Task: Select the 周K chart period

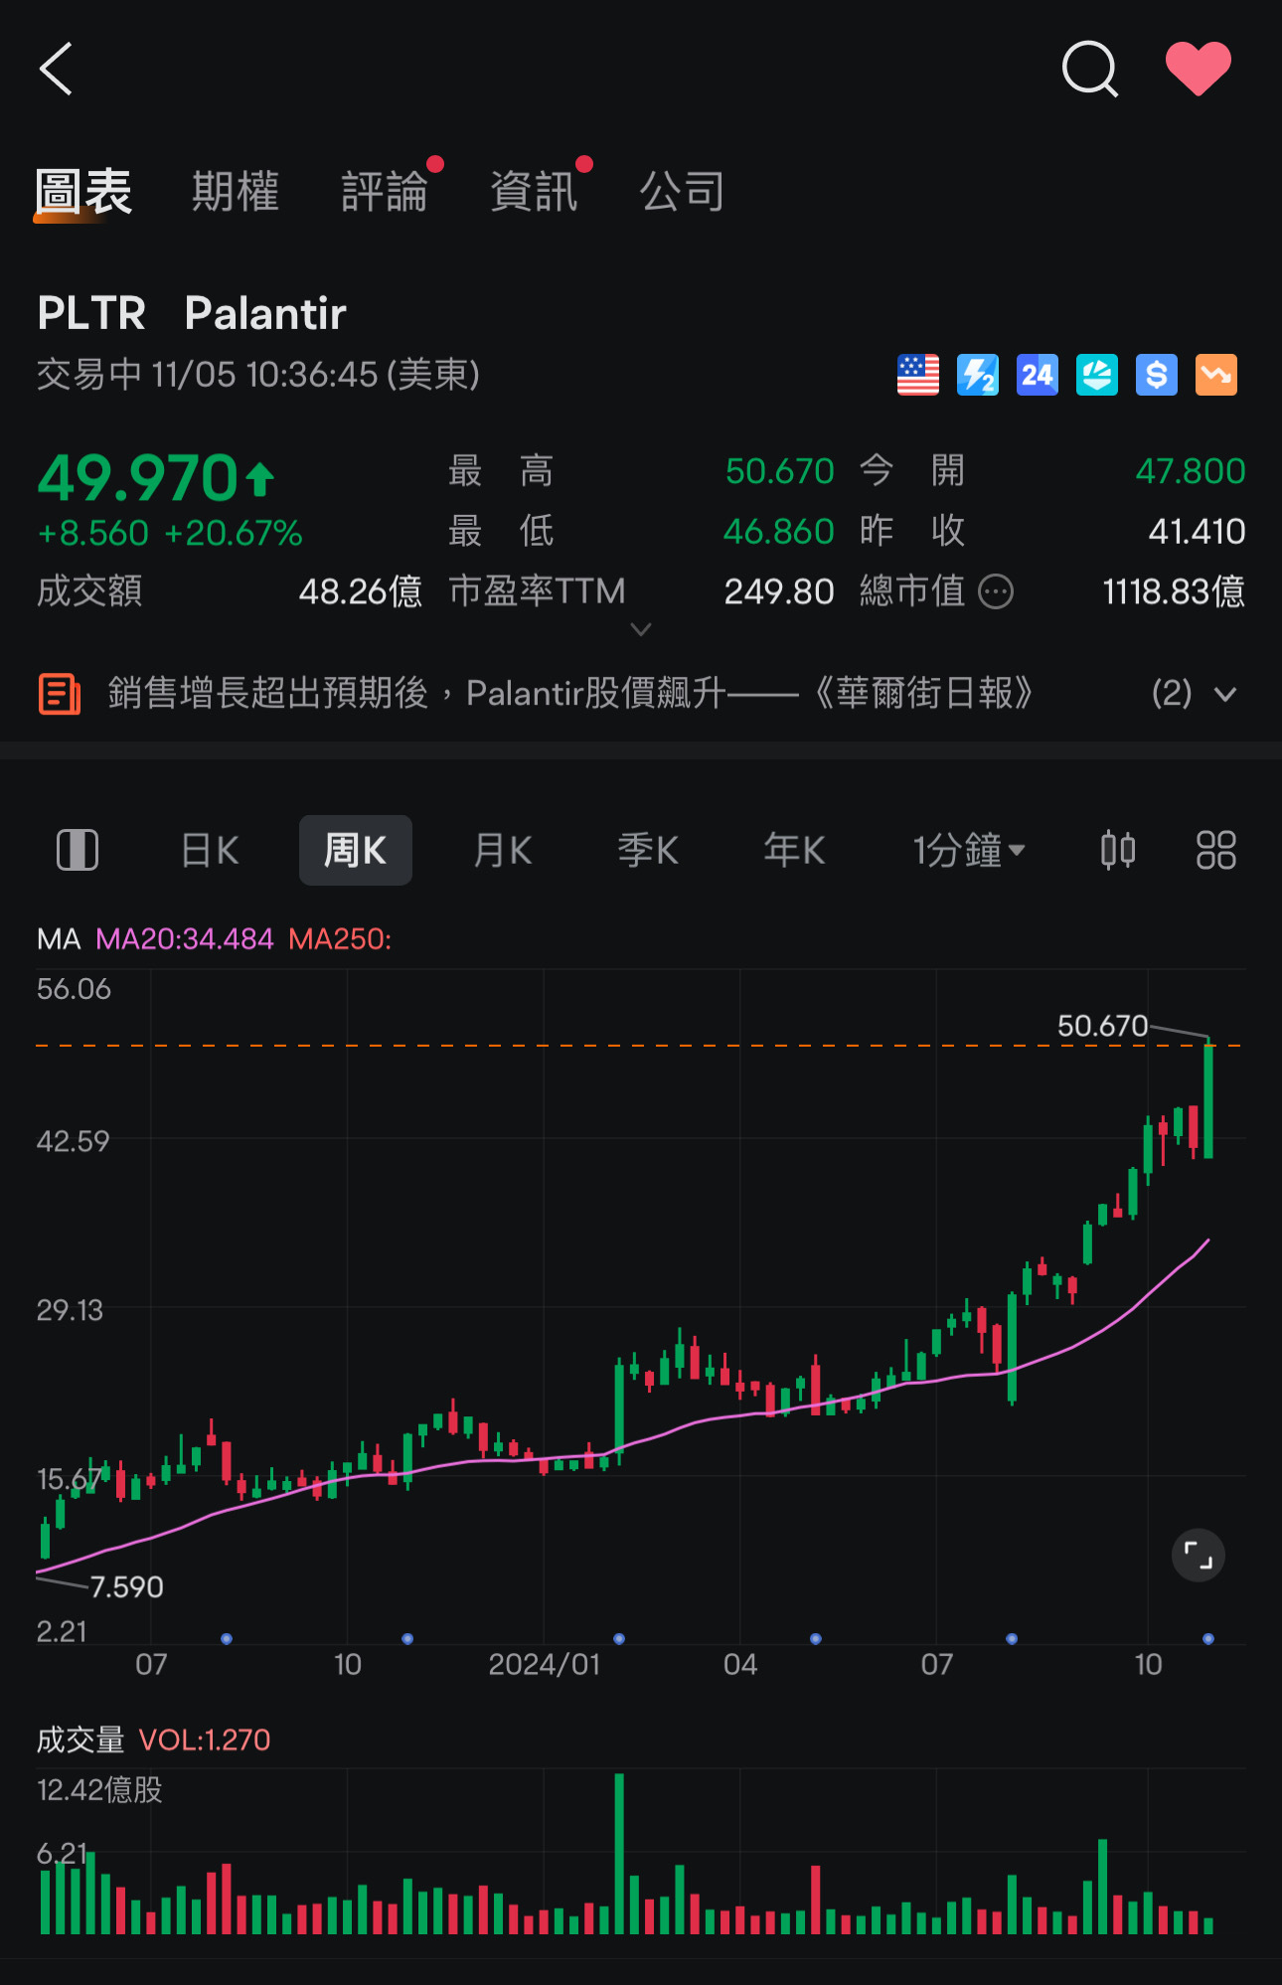Action: click(356, 850)
